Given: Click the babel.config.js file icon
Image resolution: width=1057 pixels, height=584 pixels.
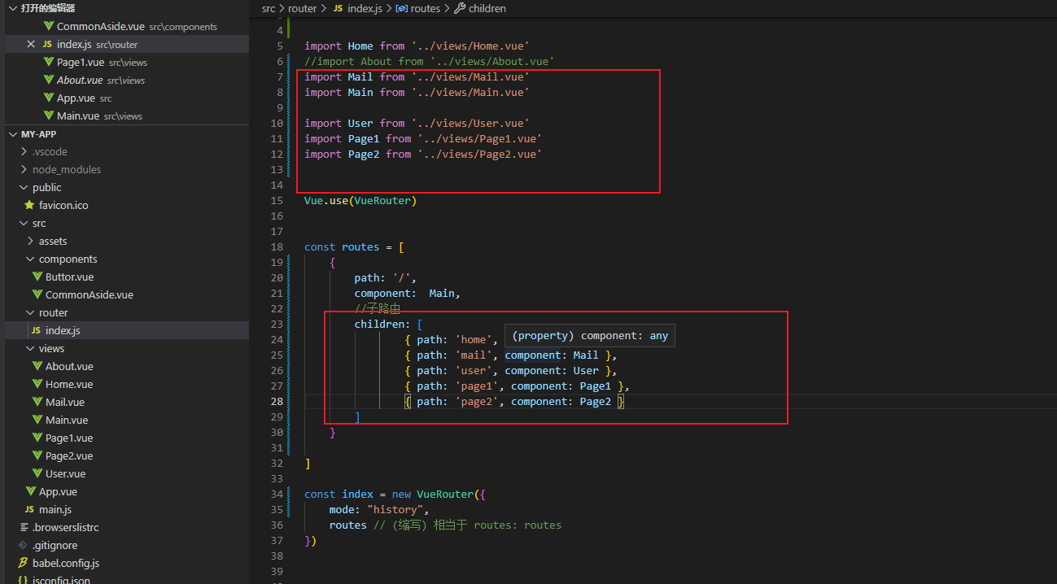Looking at the screenshot, I should coord(24,564).
